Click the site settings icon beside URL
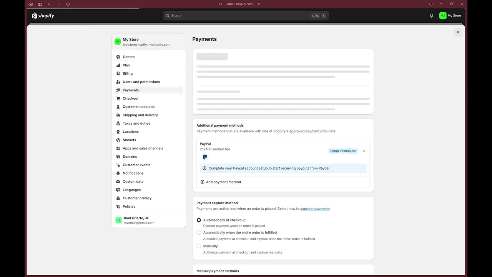This screenshot has width=492, height=277. pyautogui.click(x=259, y=4)
